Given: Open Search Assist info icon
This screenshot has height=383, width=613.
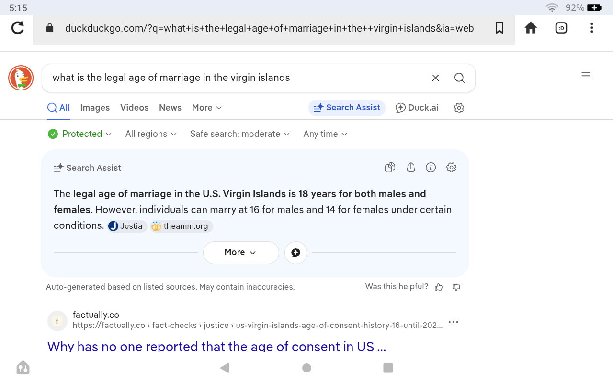Looking at the screenshot, I should pos(431,168).
